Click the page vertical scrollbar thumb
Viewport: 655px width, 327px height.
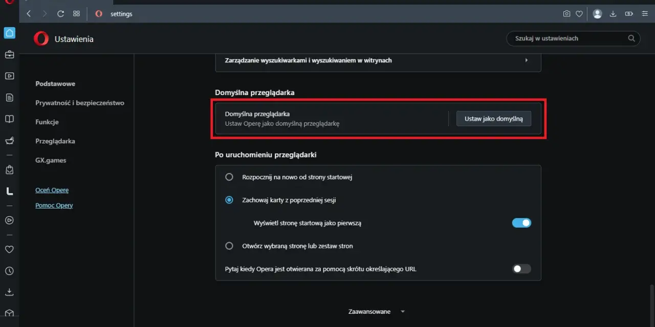click(x=651, y=305)
